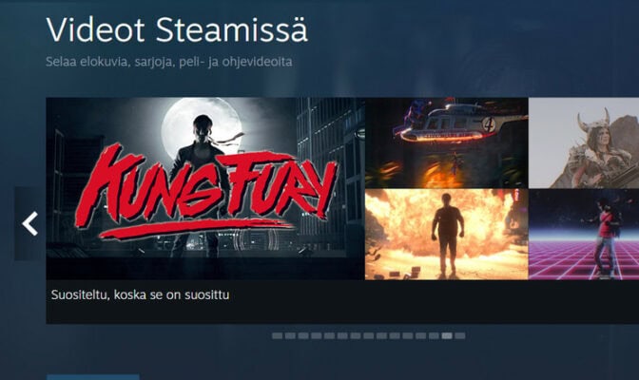Select the twelfth carousel page dot
The height and width of the screenshot is (380, 639).
[420, 335]
